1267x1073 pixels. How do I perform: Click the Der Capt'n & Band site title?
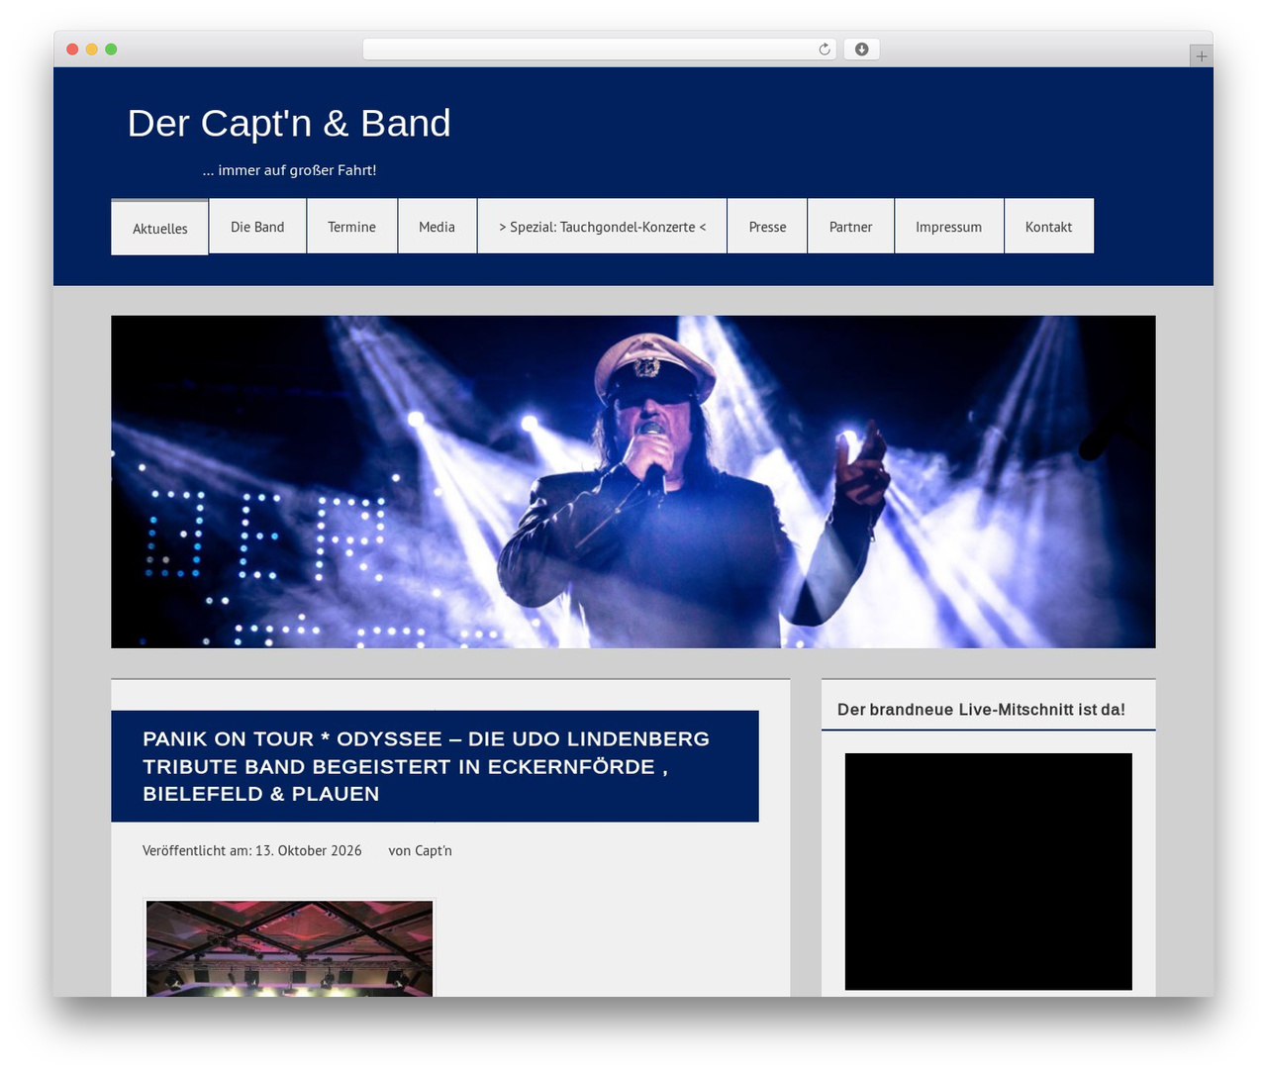(x=289, y=124)
